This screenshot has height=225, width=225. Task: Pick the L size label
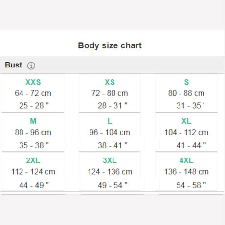tap(110, 121)
